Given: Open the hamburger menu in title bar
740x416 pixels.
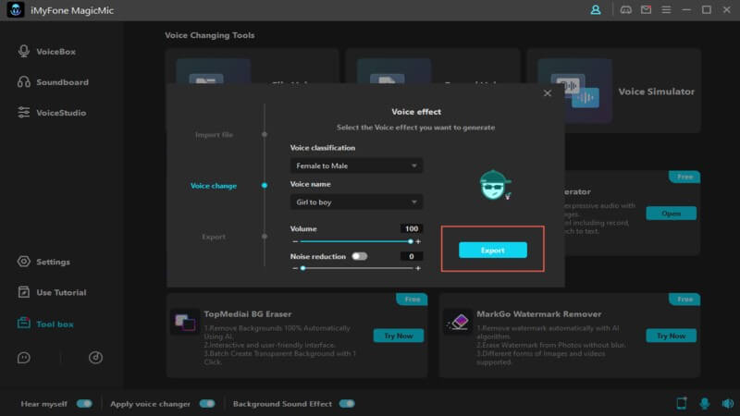Looking at the screenshot, I should pyautogui.click(x=666, y=10).
